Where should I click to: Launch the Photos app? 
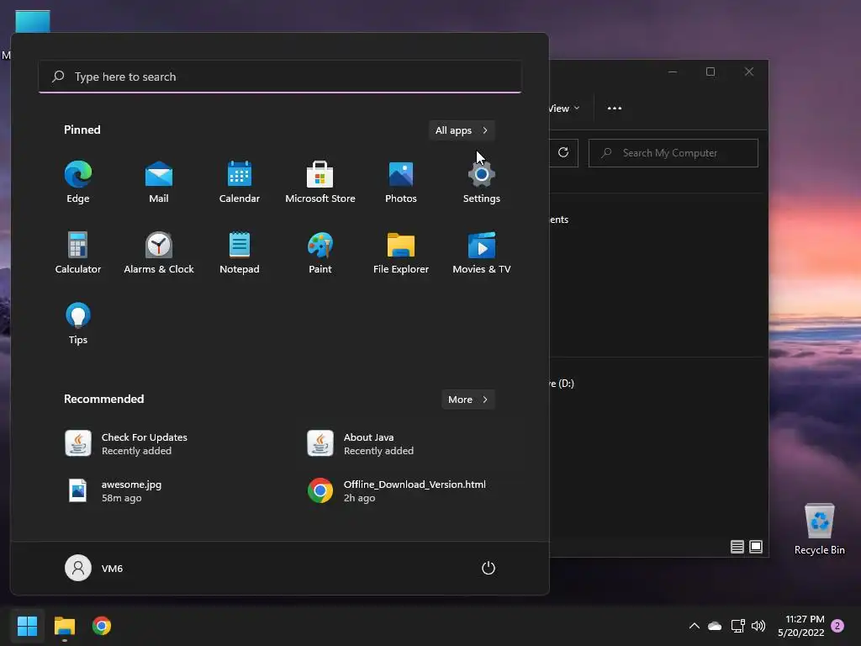[401, 183]
